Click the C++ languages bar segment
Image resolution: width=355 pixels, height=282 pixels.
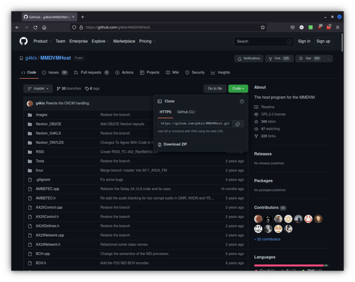pos(289,265)
